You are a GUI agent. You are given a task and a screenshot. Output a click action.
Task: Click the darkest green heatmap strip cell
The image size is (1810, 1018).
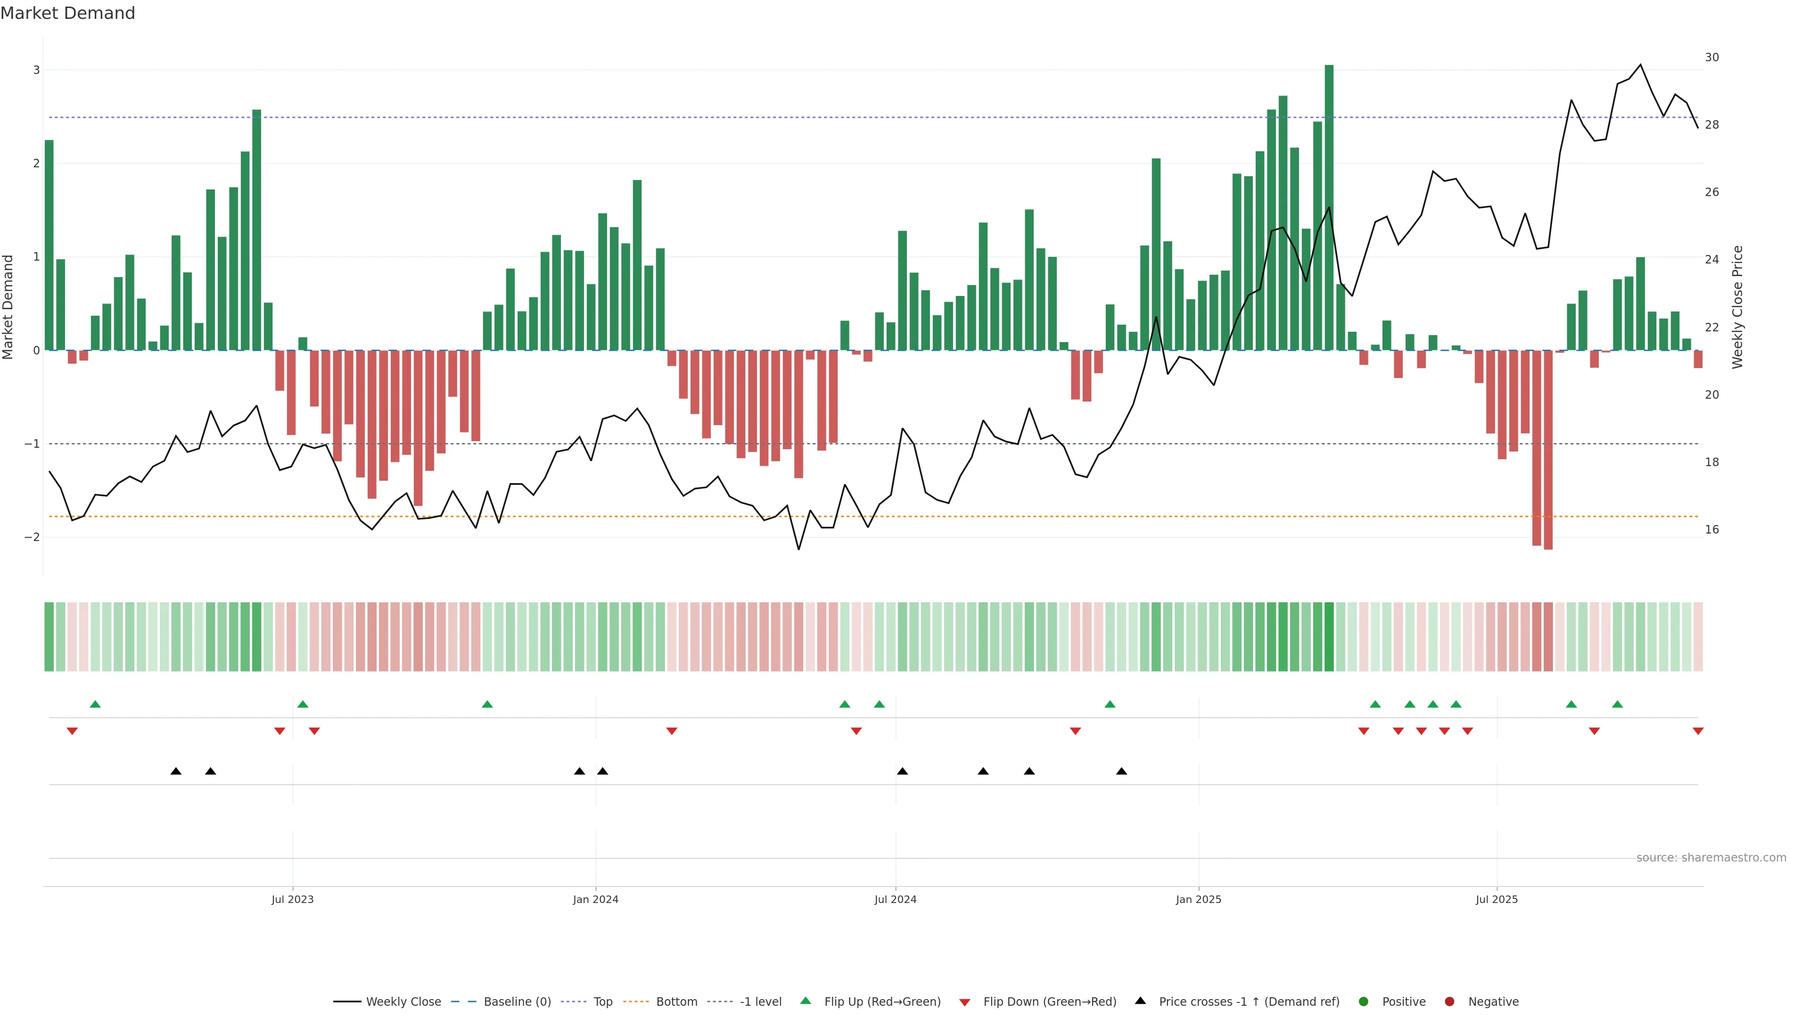point(1329,637)
